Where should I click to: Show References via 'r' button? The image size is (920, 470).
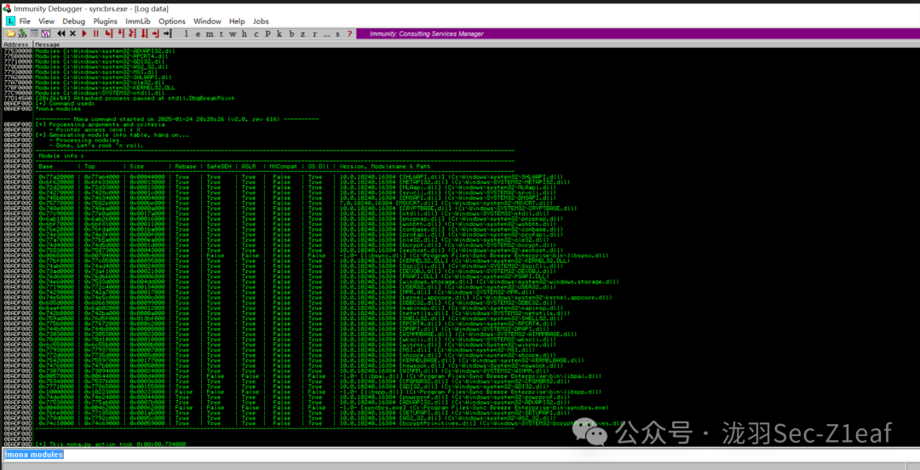pos(314,34)
